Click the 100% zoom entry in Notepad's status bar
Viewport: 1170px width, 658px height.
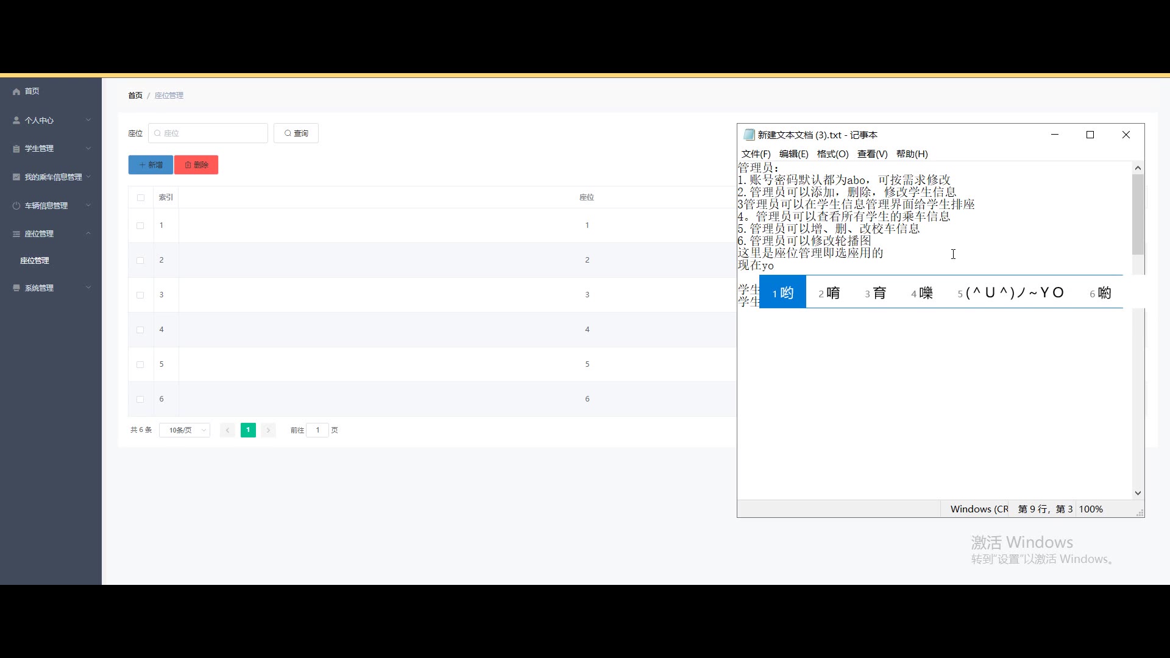[x=1091, y=509]
